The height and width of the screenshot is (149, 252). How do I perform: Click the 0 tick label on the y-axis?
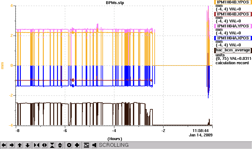(12, 66)
